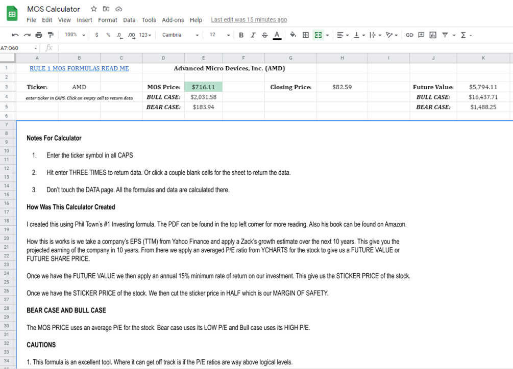Open the Add-ons menu
Screen dimensions: 513x369
coord(173,20)
